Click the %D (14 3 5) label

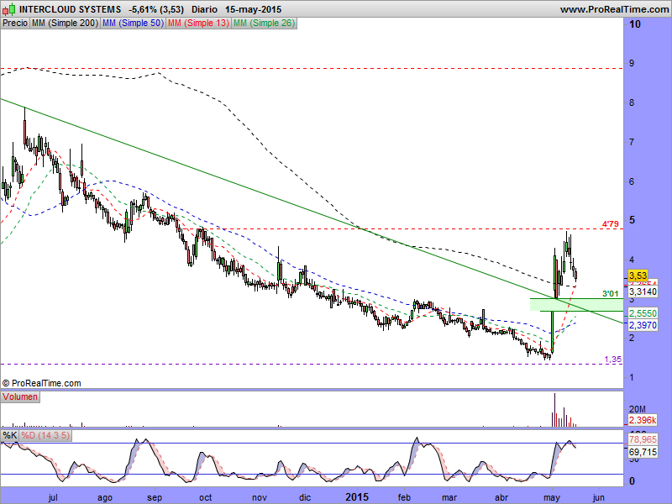[x=45, y=436]
